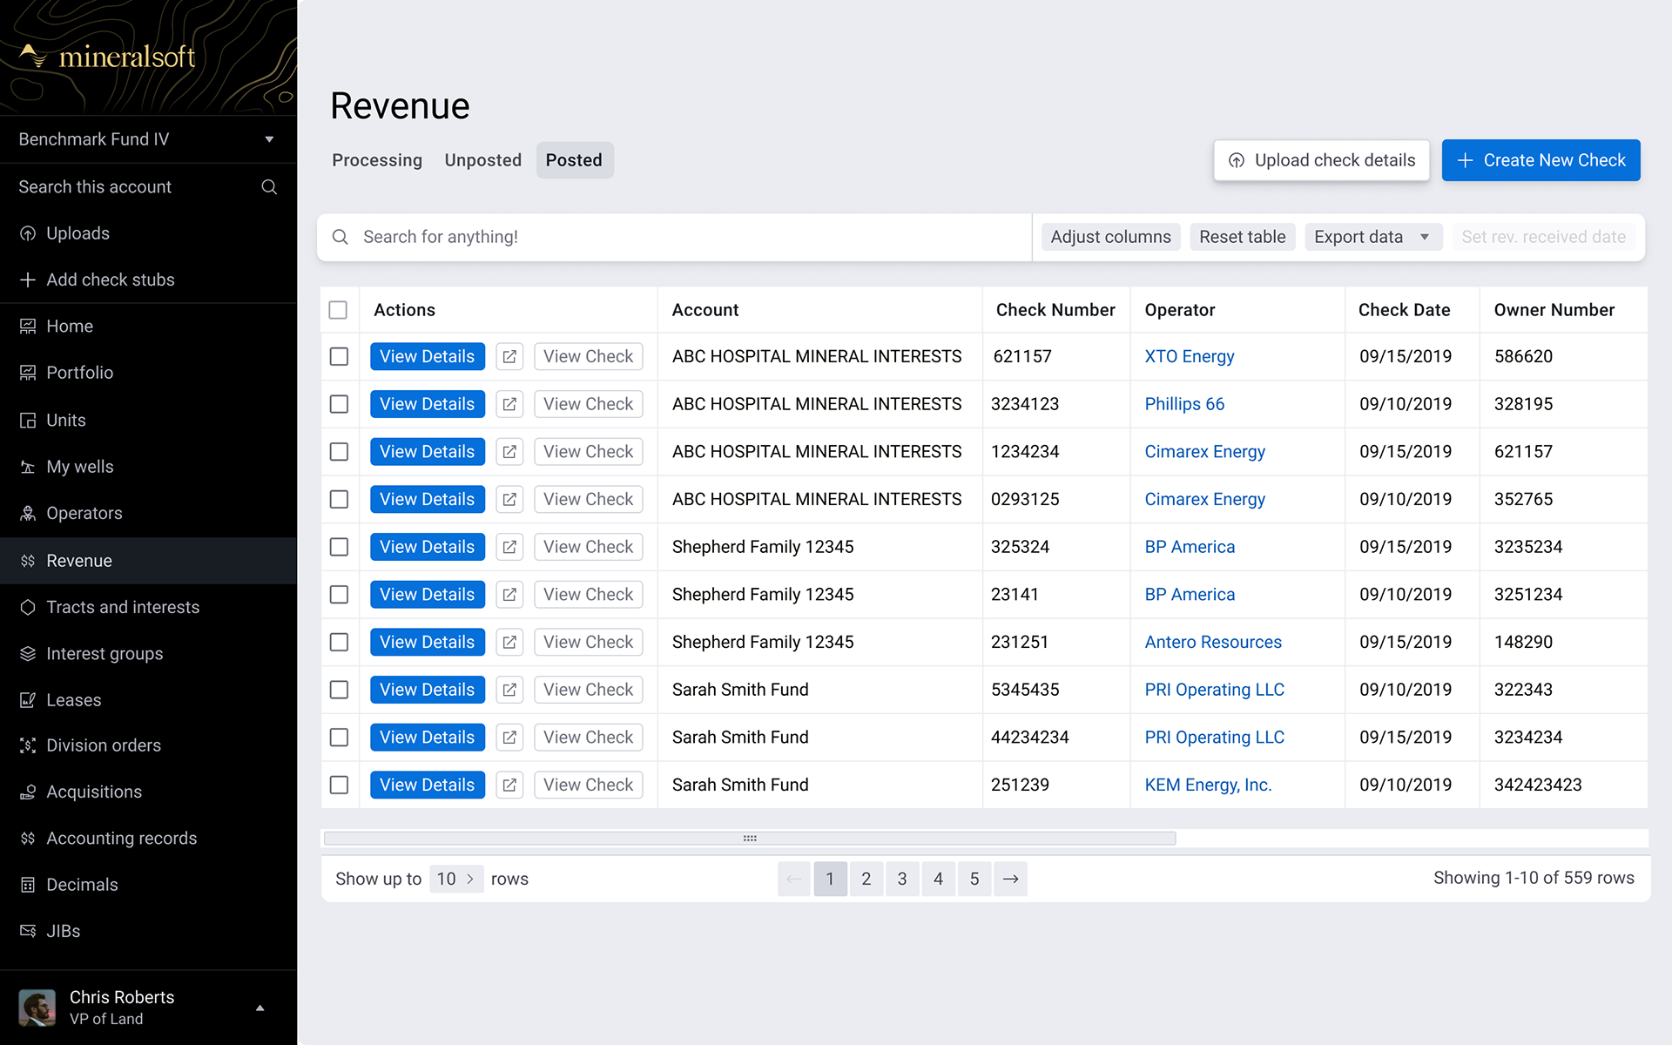Open Antero Resources operator link

pos(1213,642)
